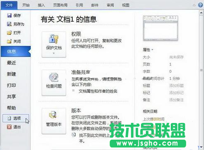The height and width of the screenshot is (150, 204).
Task: Open the Print (打印) section
Action: 12,85
